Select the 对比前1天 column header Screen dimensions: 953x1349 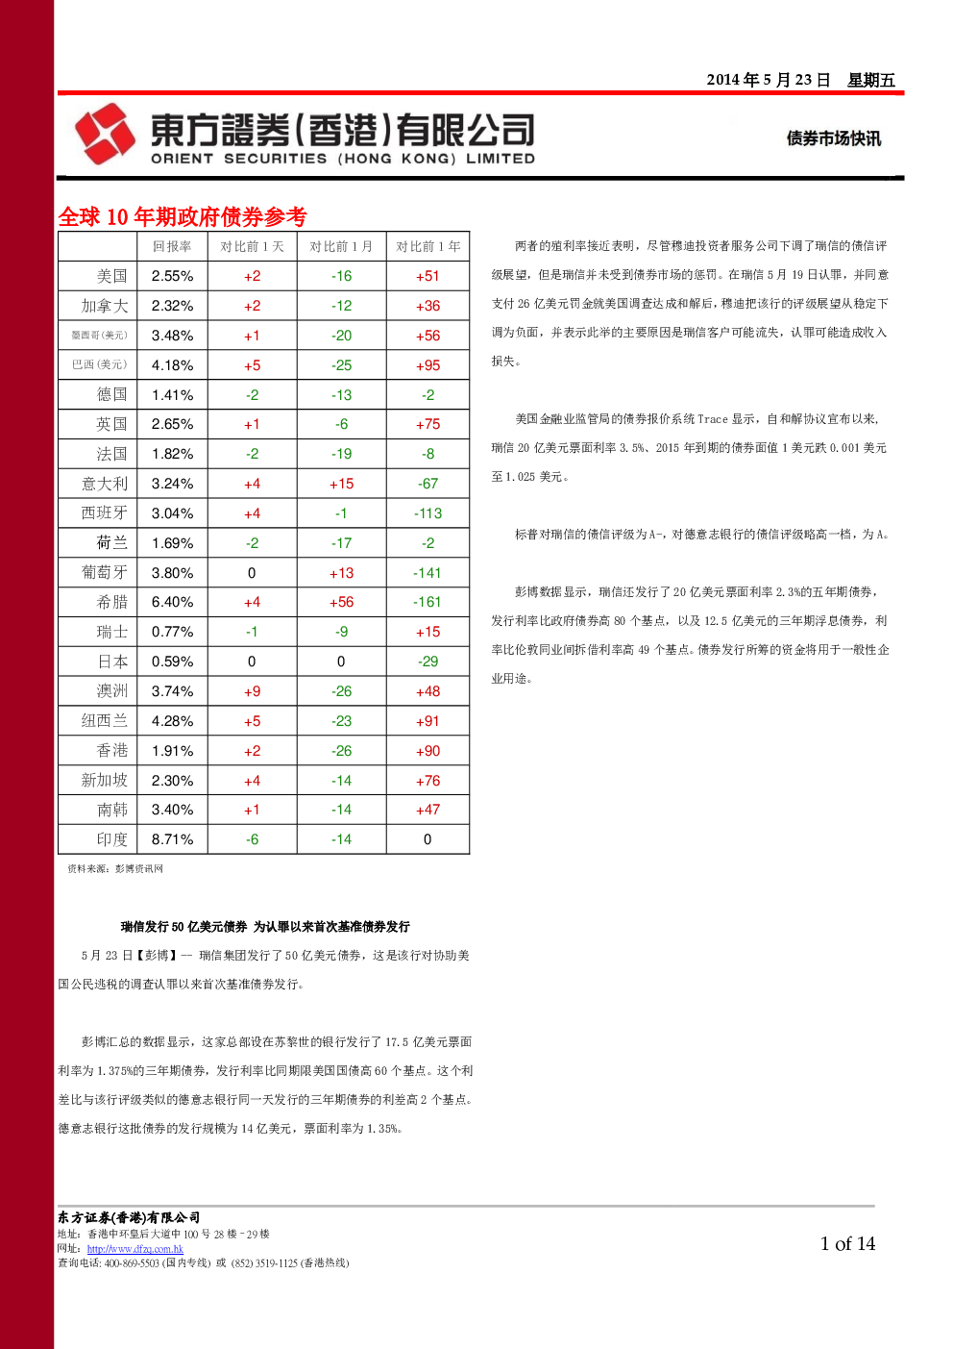click(x=252, y=247)
